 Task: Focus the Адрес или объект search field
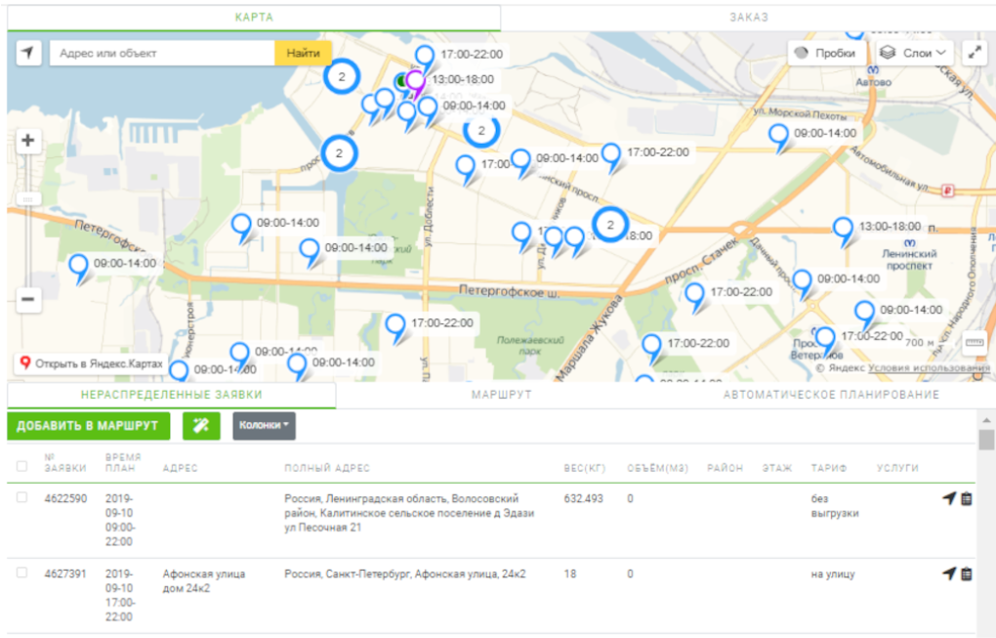162,53
